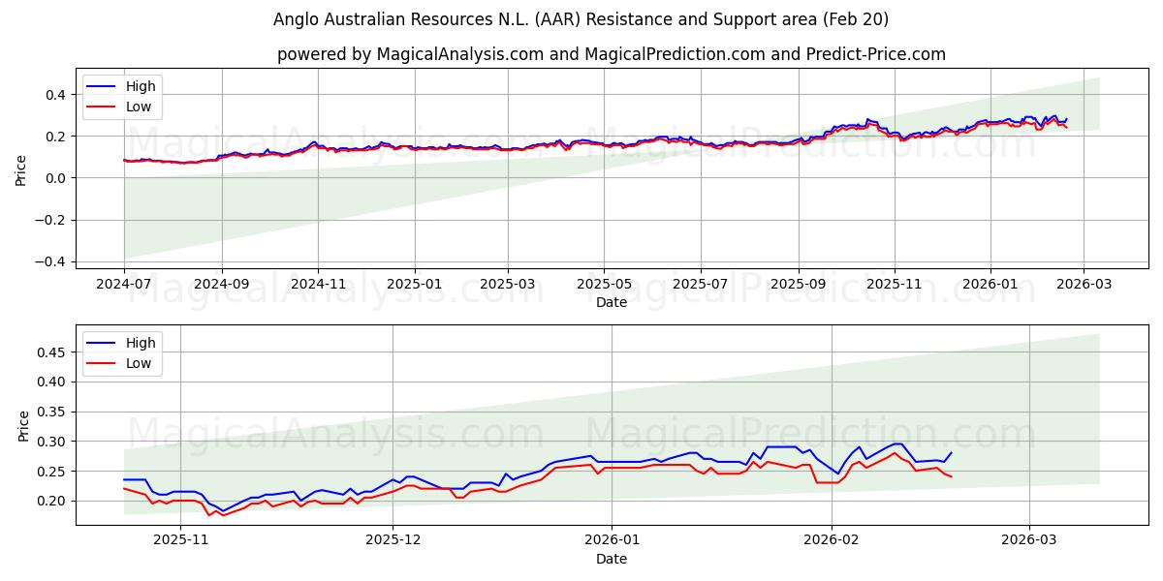Image resolution: width=1163 pixels, height=581 pixels.
Task: Click the '2025-12' tick on the bottom chart
Action: point(393,541)
